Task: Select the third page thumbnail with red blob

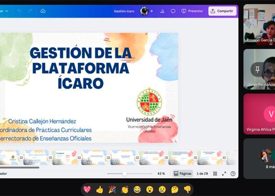Action: (65, 157)
